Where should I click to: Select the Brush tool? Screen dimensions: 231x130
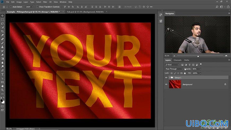2,43
